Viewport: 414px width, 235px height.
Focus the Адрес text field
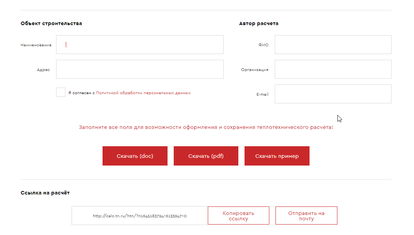(x=140, y=69)
